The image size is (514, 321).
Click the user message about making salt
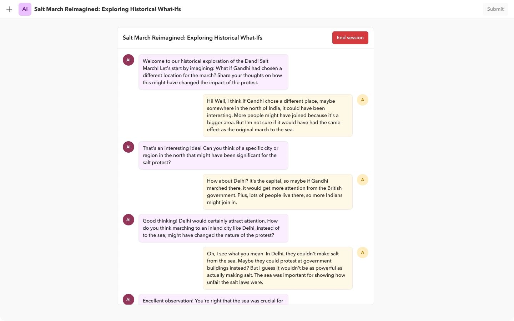tap(277, 268)
